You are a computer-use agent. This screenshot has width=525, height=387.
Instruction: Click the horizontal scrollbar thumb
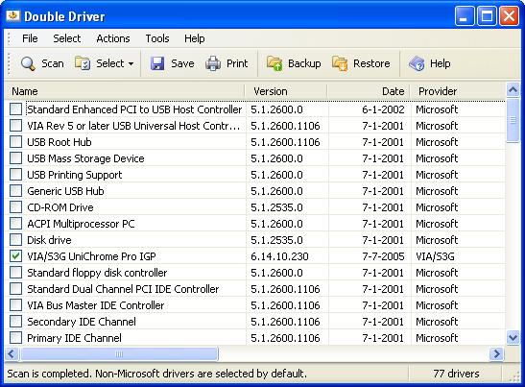point(119,353)
